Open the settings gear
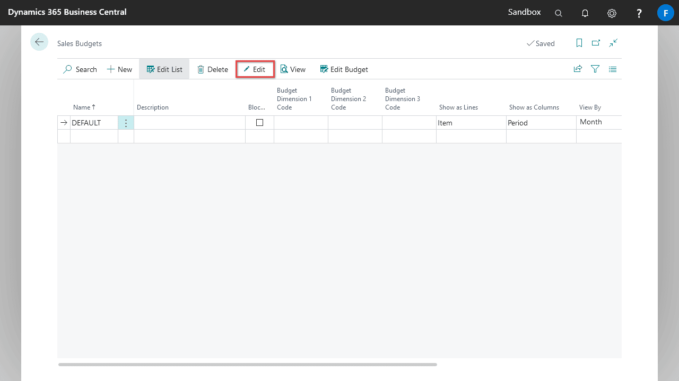679x381 pixels. pos(612,13)
